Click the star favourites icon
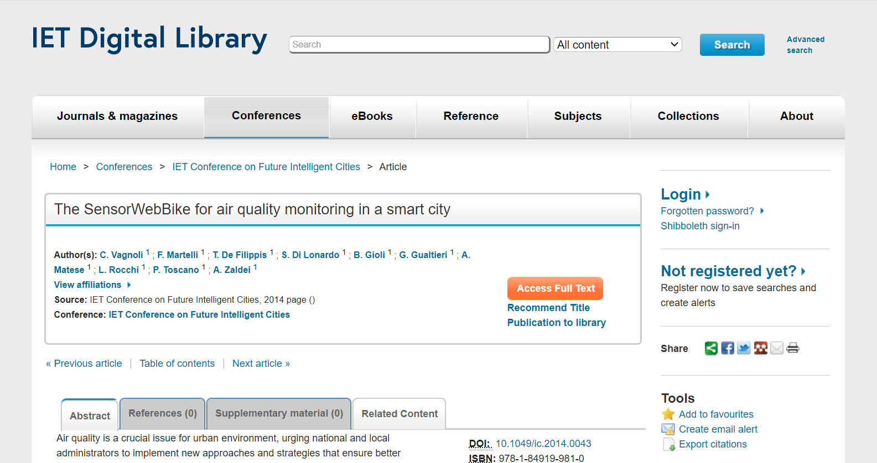This screenshot has width=877, height=463. tap(668, 414)
